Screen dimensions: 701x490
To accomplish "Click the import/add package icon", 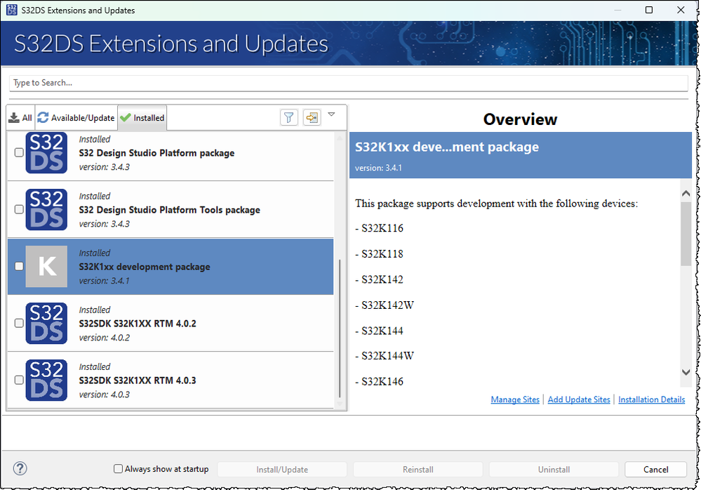I will pos(312,118).
